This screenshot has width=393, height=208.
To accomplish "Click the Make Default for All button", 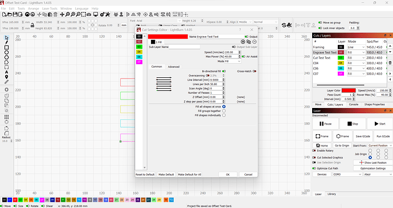I will click(190, 174).
